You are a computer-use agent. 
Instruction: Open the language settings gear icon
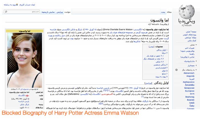176,70
